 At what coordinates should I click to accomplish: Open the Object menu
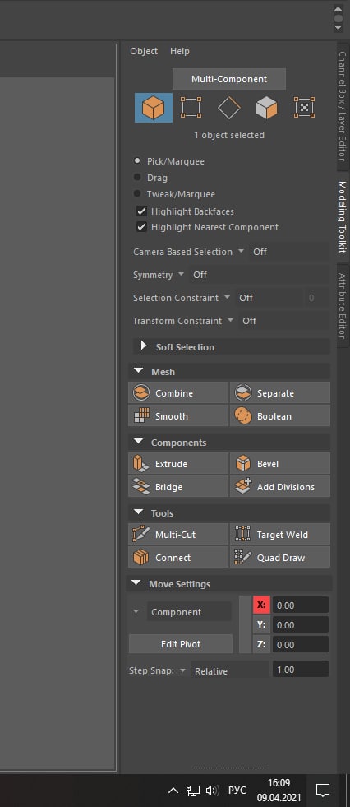[x=144, y=51]
